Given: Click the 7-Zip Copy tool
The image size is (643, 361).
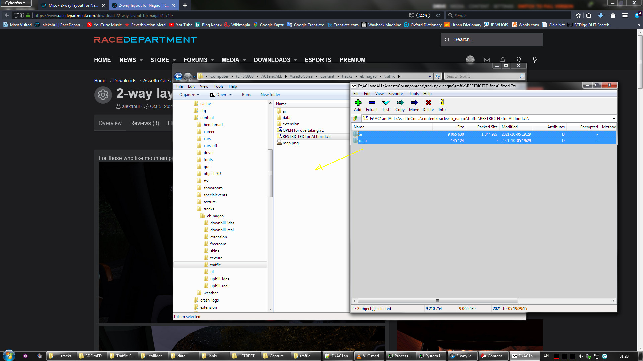Looking at the screenshot, I should click(x=400, y=105).
